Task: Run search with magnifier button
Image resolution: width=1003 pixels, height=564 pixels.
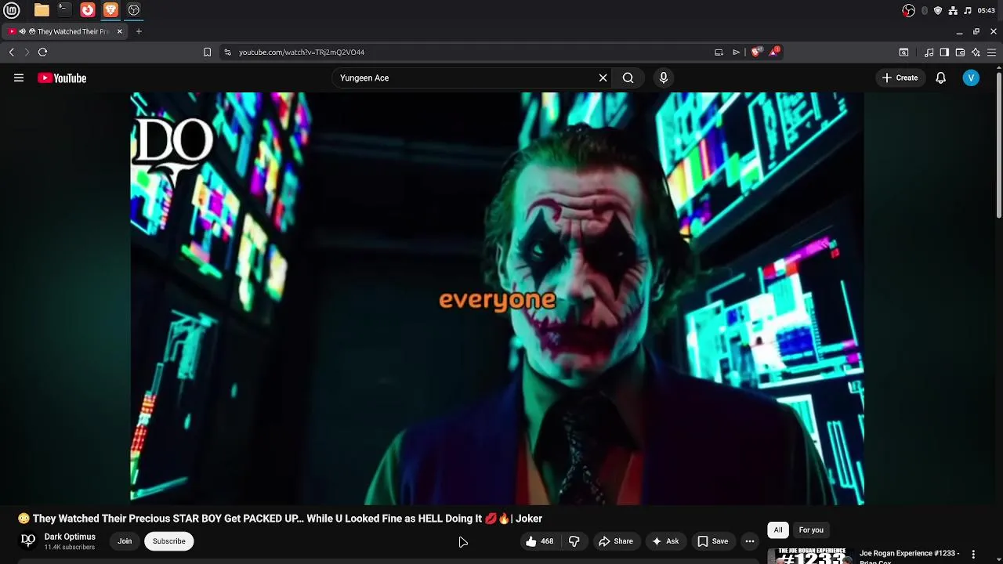Action: pos(628,78)
